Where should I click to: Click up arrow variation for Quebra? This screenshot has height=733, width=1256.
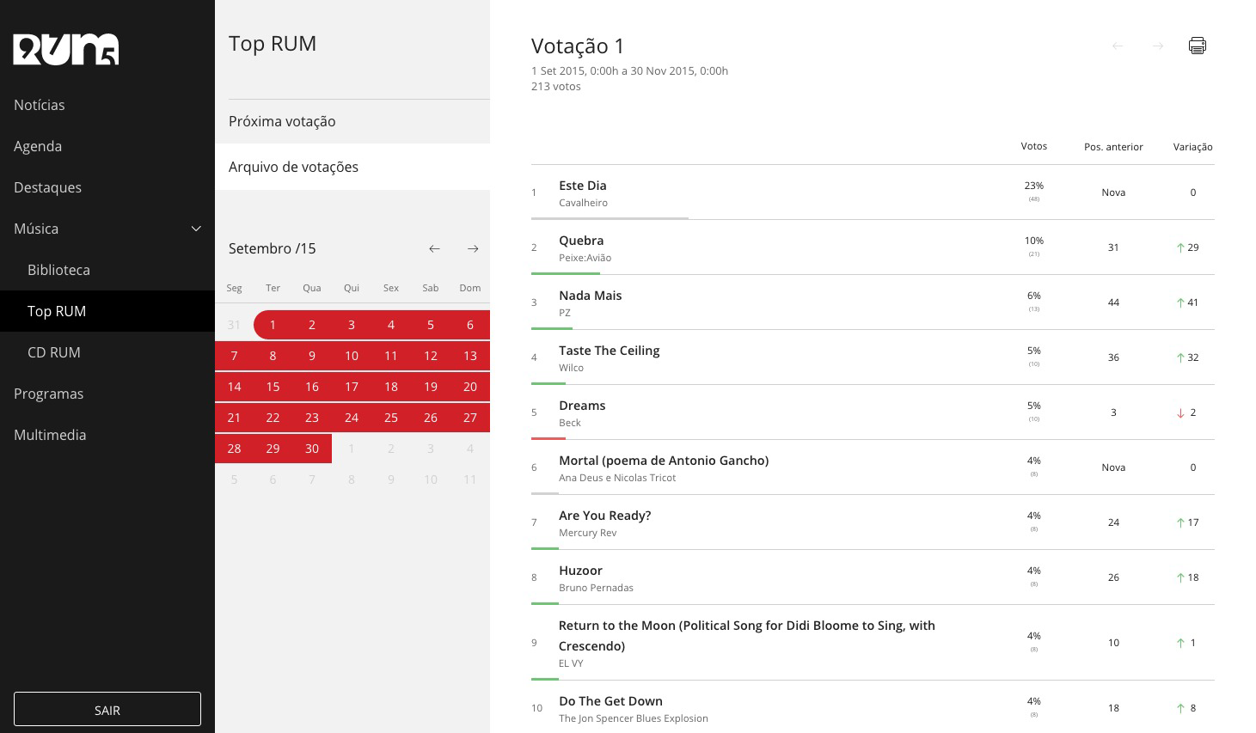coord(1180,247)
